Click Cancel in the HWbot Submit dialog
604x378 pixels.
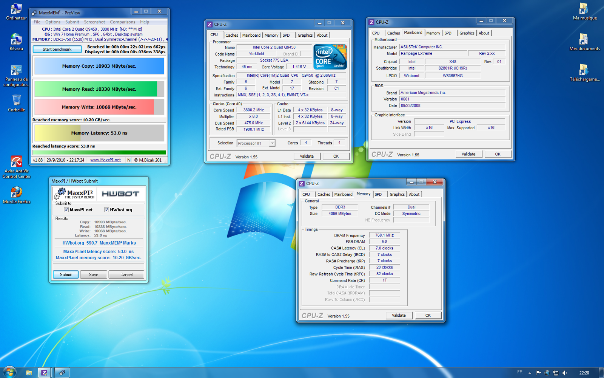click(126, 274)
